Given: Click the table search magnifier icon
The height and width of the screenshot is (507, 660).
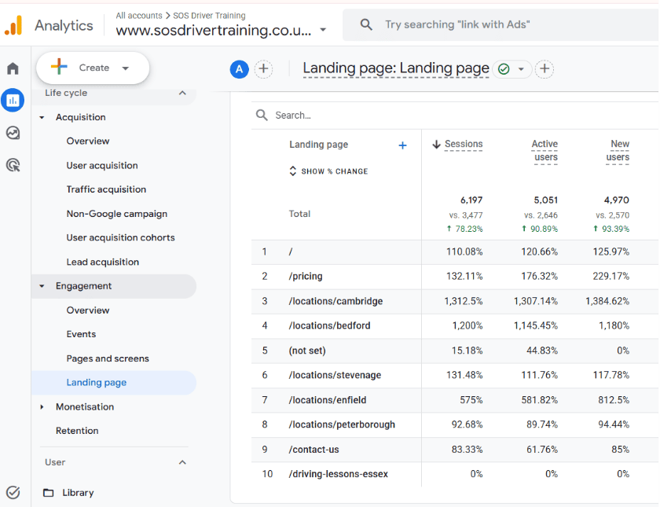Looking at the screenshot, I should pyautogui.click(x=262, y=115).
